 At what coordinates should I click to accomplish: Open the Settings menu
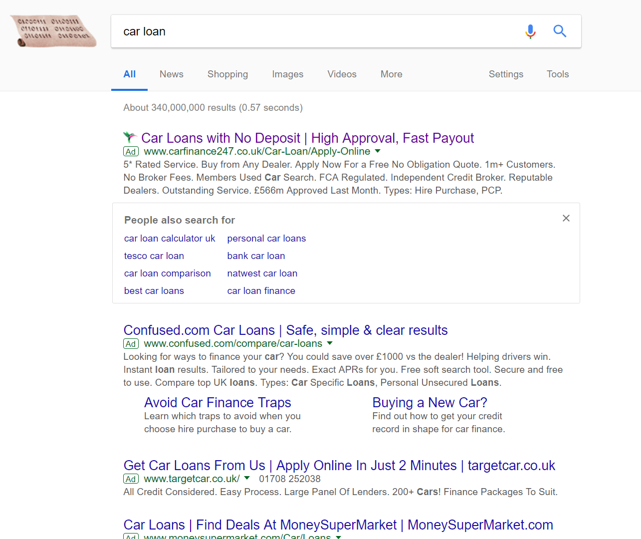[x=506, y=74]
